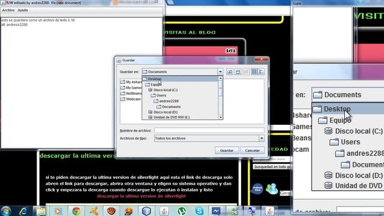Click the dropdown list scrollbar thumb

tap(220, 88)
